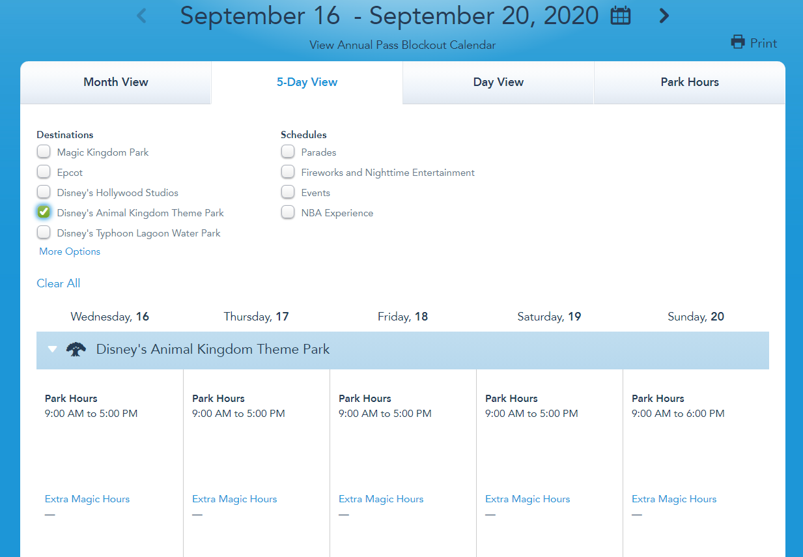Image resolution: width=803 pixels, height=557 pixels.
Task: Open the Day View tab
Action: [x=498, y=83]
